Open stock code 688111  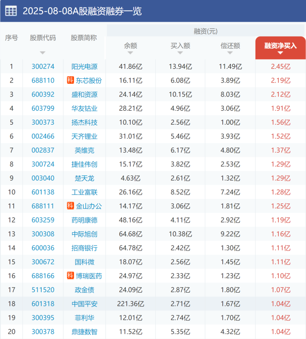[43, 206]
